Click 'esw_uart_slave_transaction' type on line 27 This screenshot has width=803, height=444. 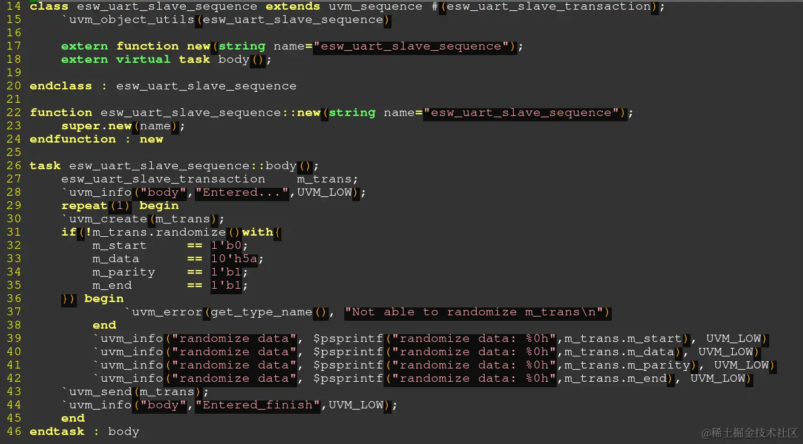point(163,179)
